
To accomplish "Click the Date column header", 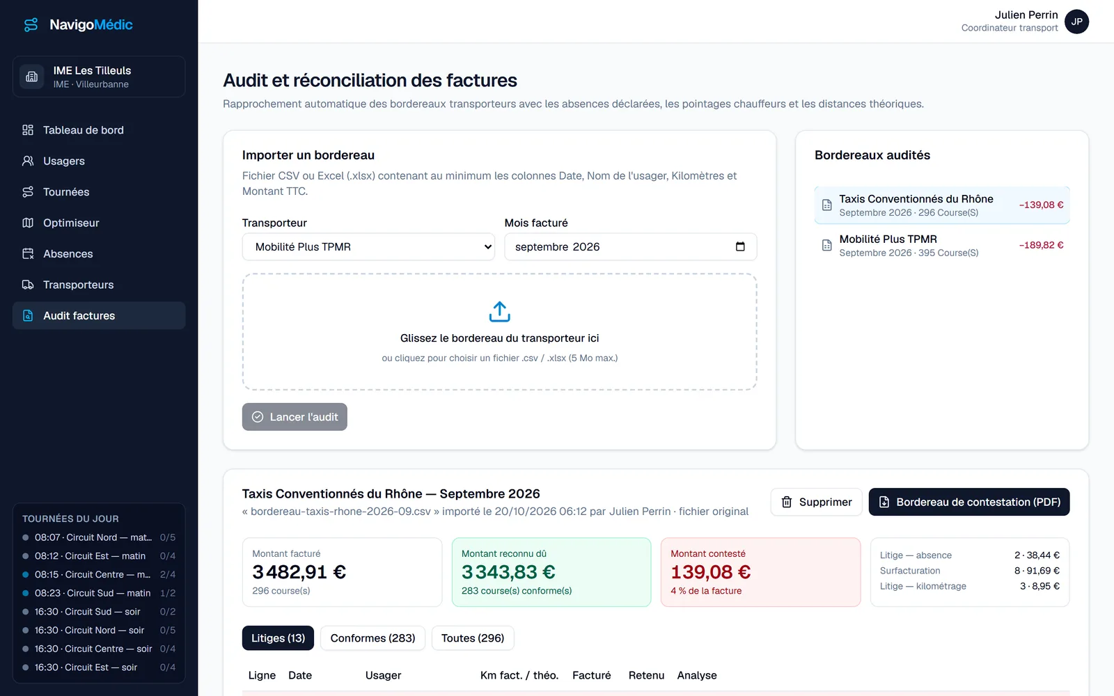I will pyautogui.click(x=300, y=675).
